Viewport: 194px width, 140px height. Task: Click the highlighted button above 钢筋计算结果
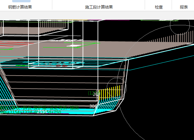(21, 1)
